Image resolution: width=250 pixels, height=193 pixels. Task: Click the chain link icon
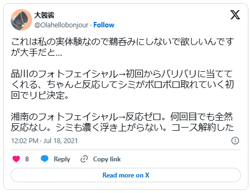click(x=84, y=159)
